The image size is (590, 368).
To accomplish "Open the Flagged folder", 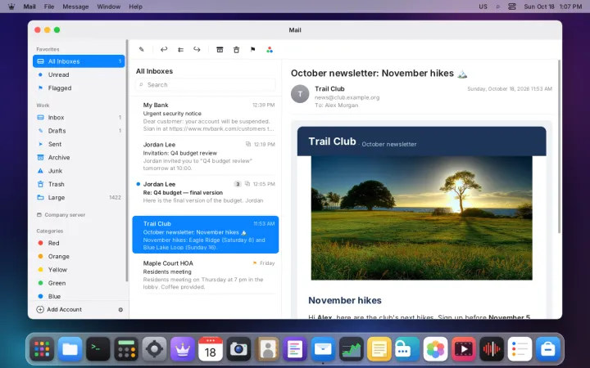I will tap(79, 88).
